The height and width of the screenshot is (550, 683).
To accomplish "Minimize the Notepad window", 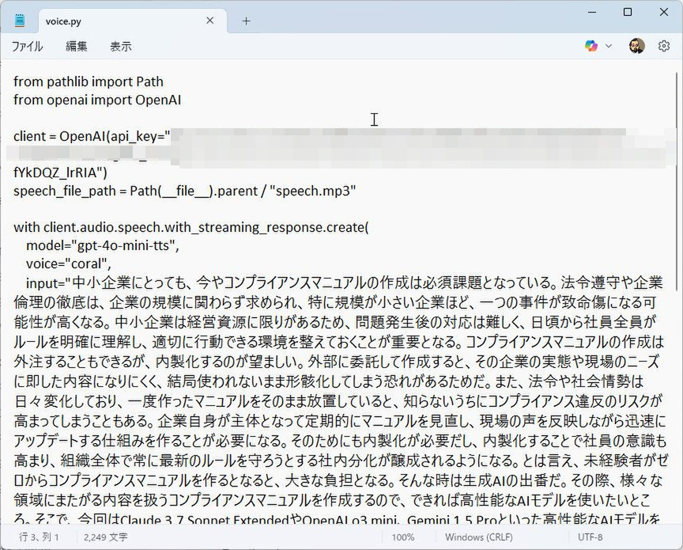I will coord(591,12).
